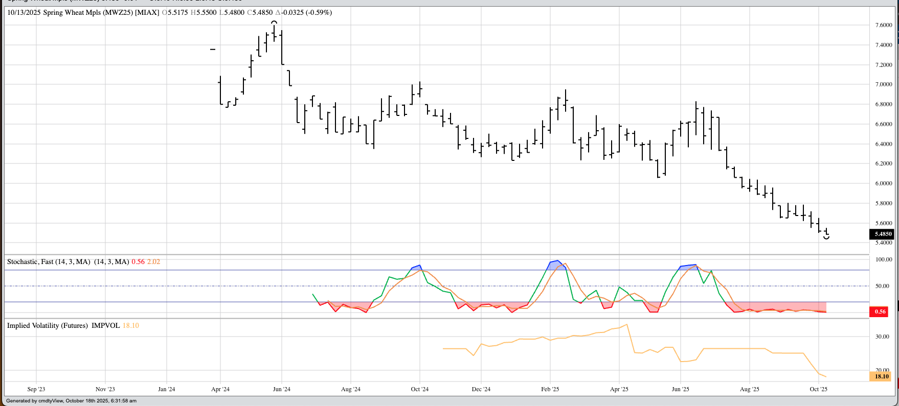
Task: Click the divider between price and stochastic panes
Action: click(435, 254)
